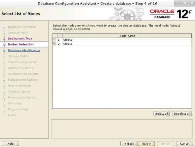The image size is (195, 147).
Task: Minimize the Database Configuration Assistant window
Action: 178,3
